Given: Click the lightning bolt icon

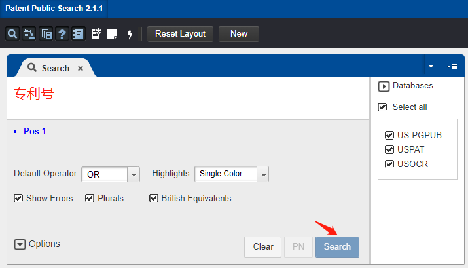Looking at the screenshot, I should click(x=130, y=34).
